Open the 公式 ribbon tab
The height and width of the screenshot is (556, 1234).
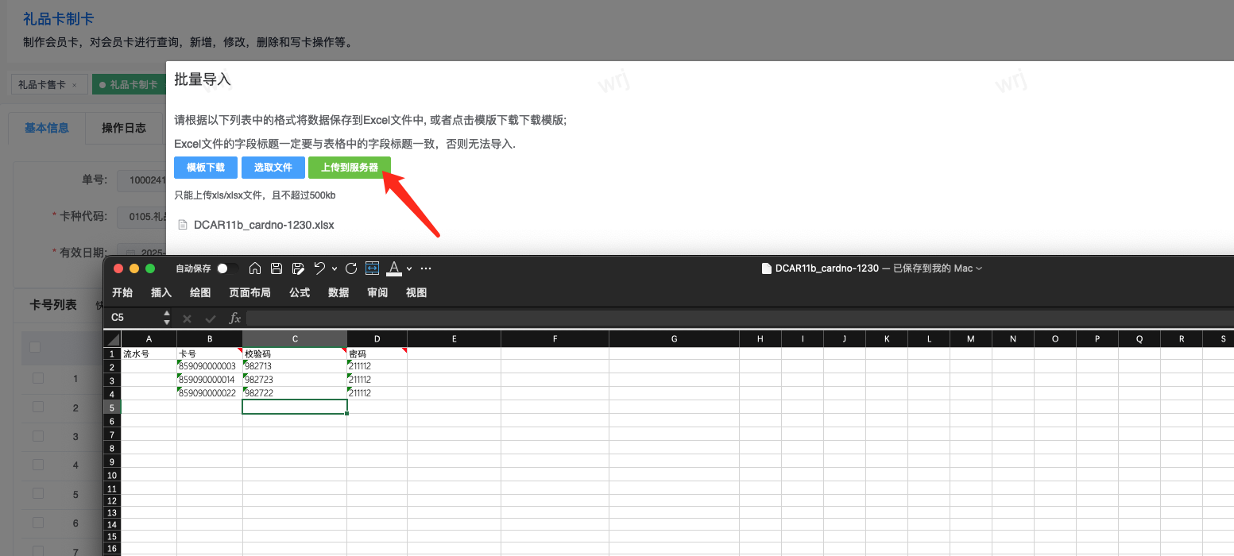pos(300,292)
